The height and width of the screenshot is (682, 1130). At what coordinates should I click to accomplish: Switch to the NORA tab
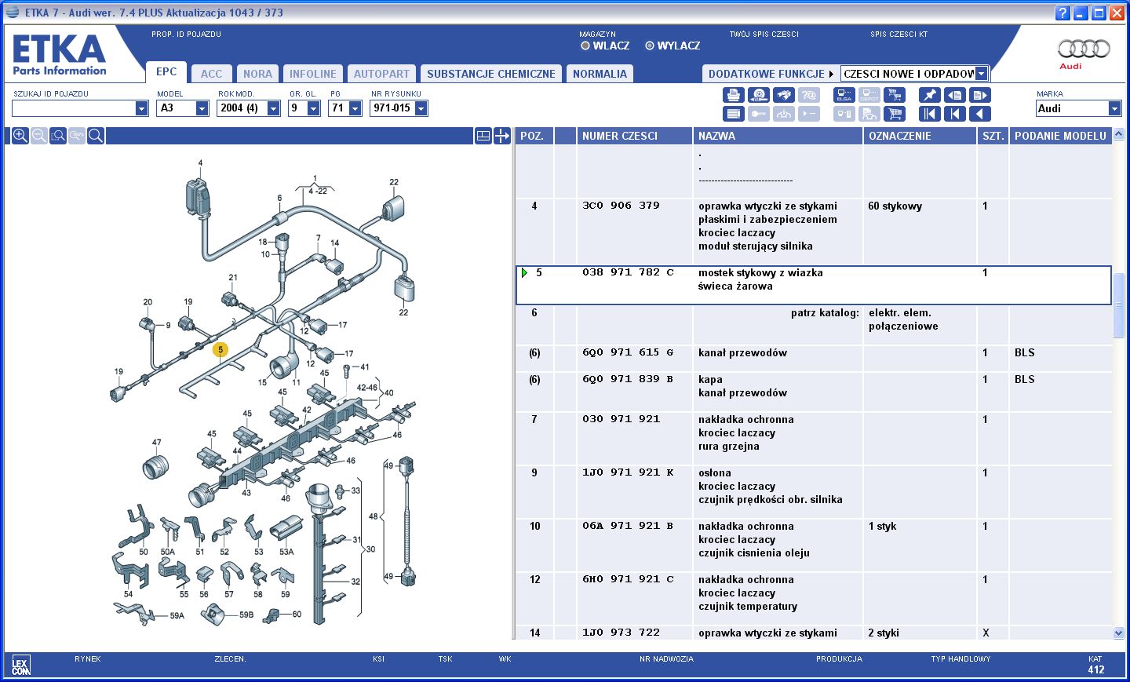click(x=257, y=74)
